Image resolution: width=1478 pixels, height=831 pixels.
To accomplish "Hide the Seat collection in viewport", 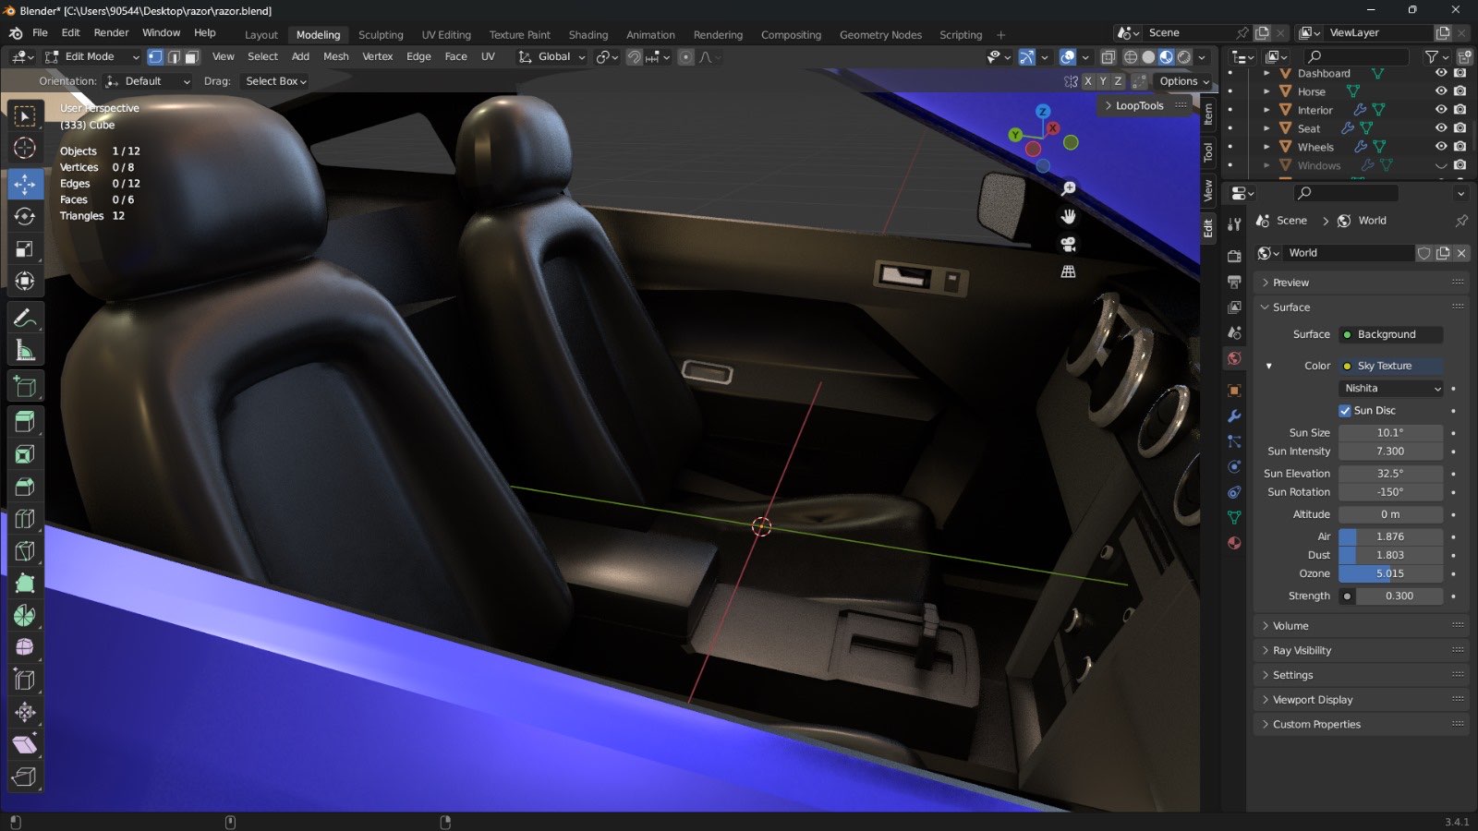I will 1441,128.
